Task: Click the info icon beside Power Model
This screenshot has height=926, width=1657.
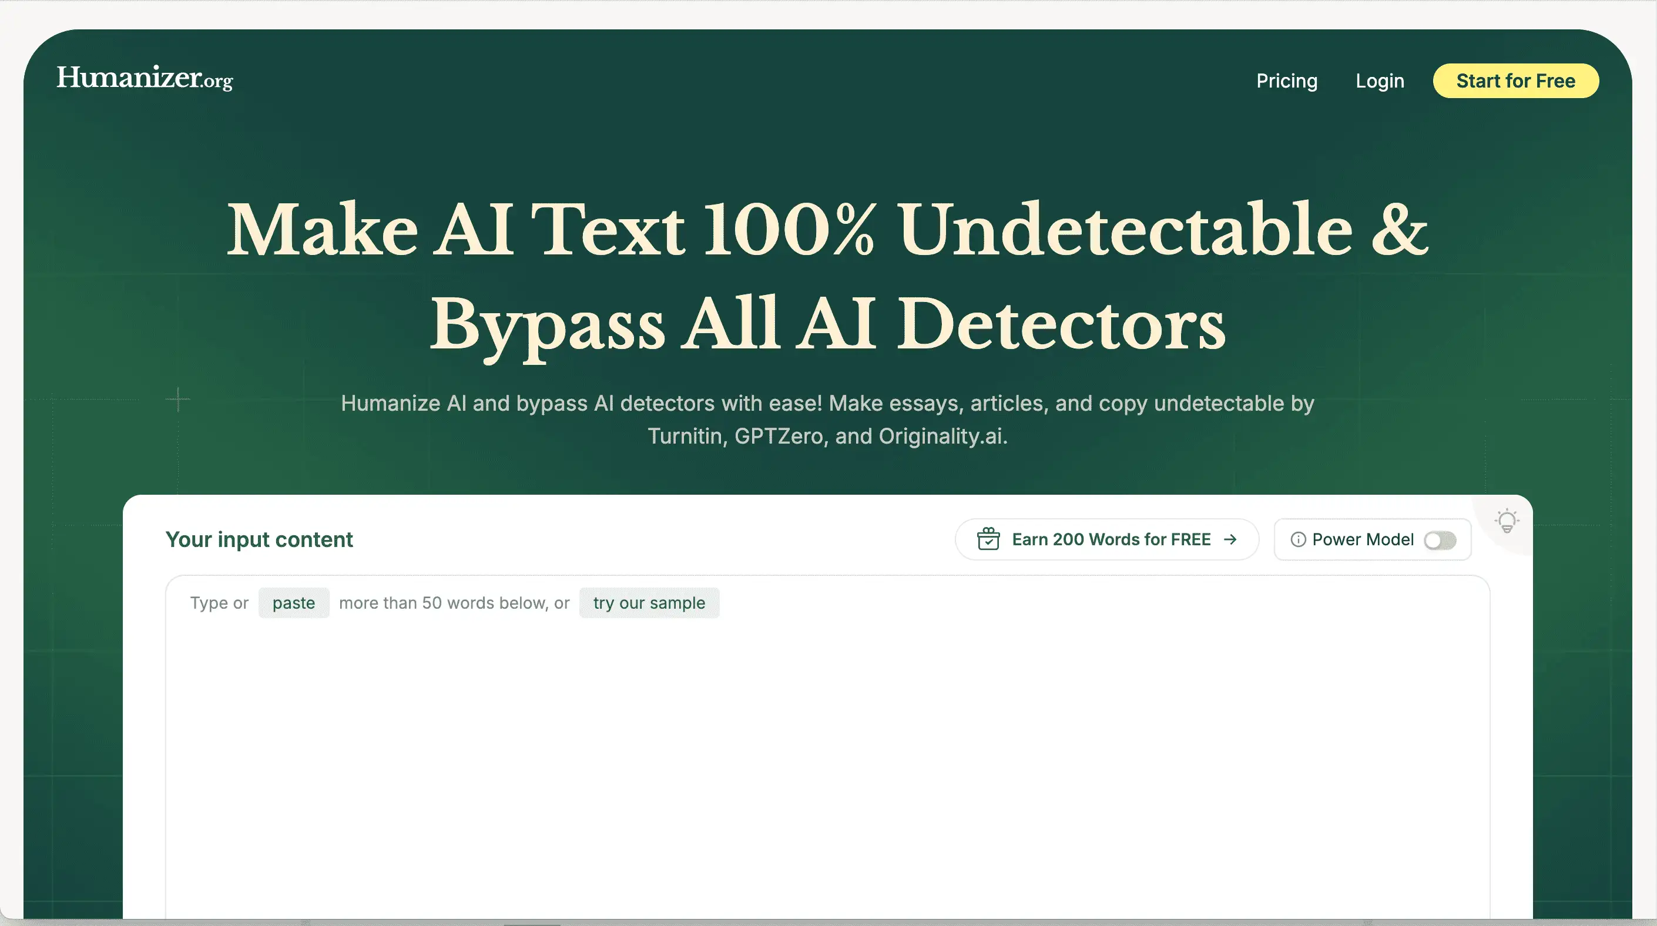Action: click(1298, 539)
